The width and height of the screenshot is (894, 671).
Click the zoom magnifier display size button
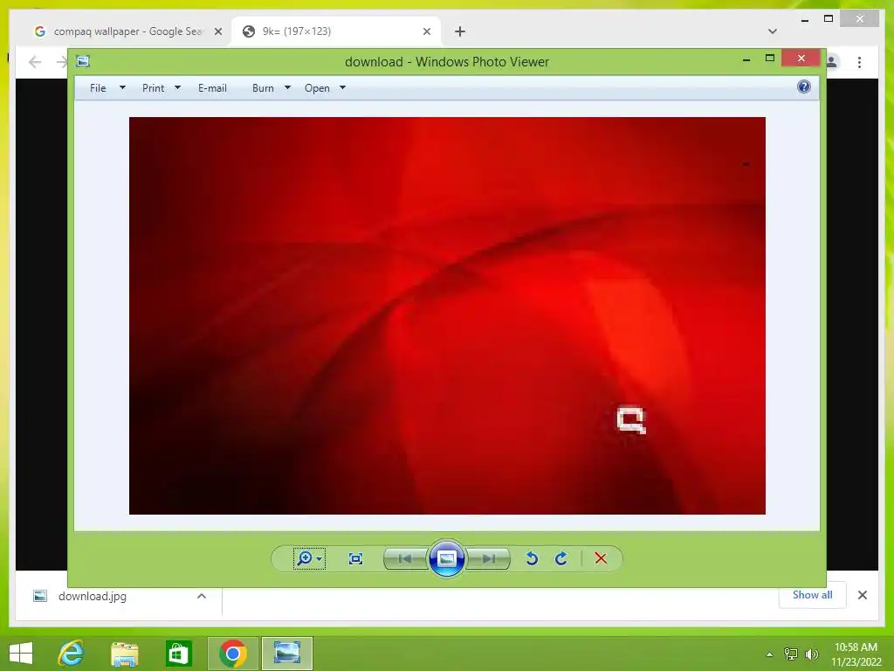tap(305, 558)
